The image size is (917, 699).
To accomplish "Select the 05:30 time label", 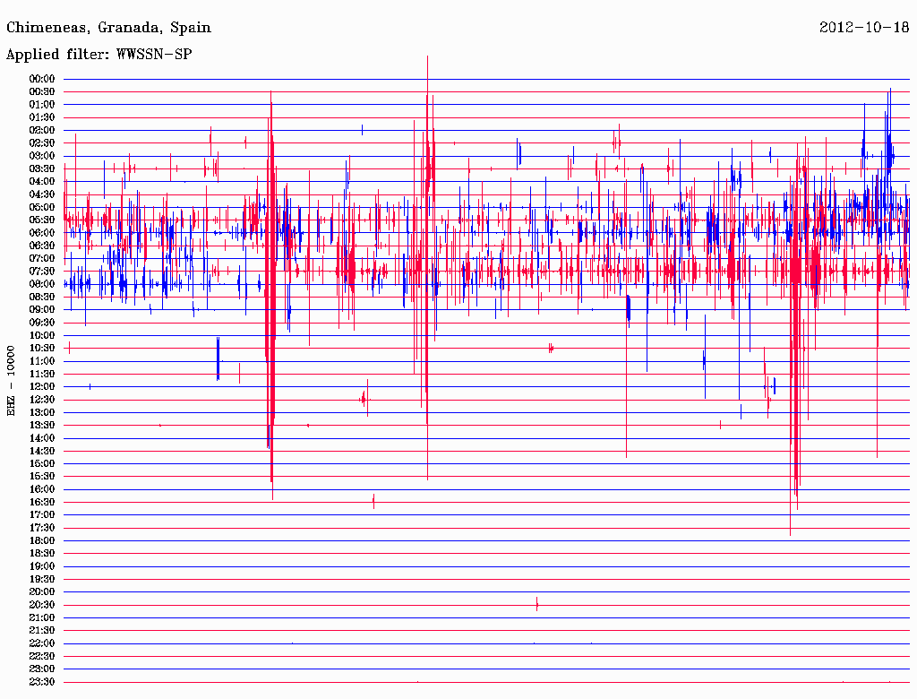I will [41, 220].
